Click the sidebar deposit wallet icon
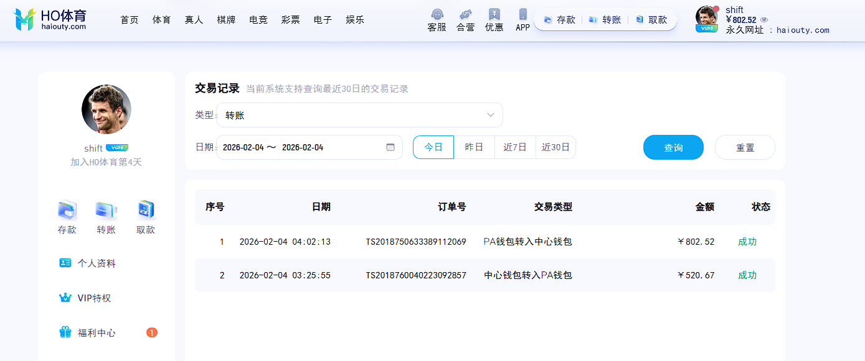This screenshot has width=865, height=361. [67, 211]
